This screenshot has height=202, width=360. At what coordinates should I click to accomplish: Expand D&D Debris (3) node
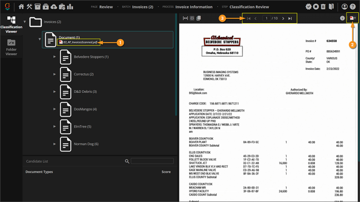pyautogui.click(x=54, y=92)
